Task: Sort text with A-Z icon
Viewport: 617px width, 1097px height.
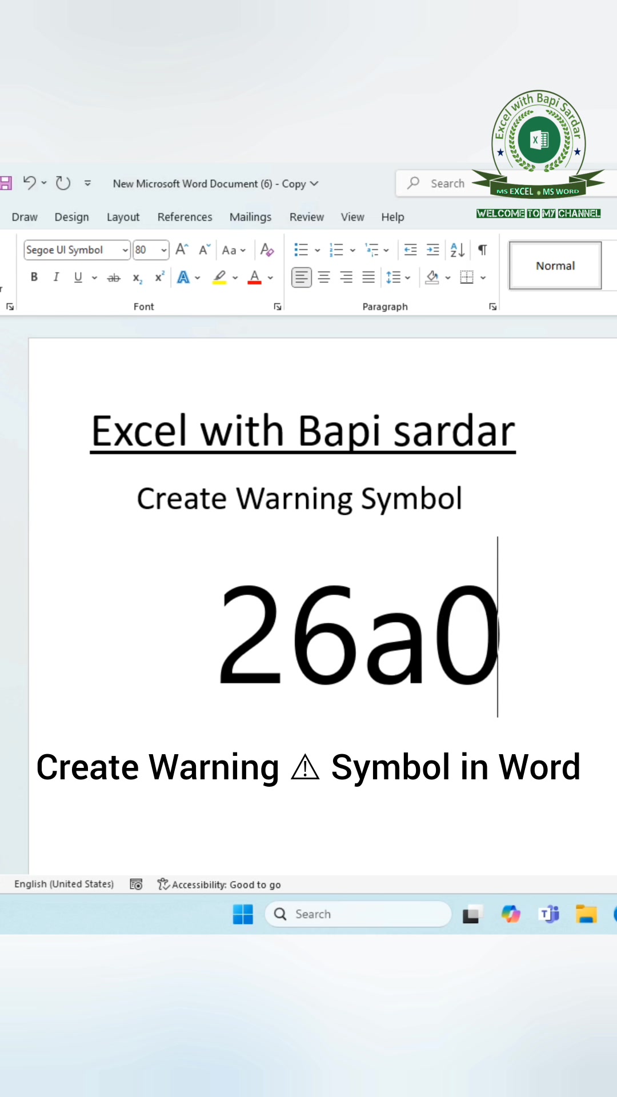Action: (457, 250)
